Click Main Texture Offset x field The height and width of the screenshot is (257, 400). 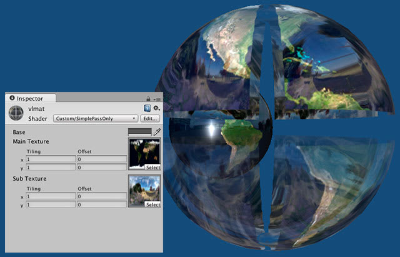[x=101, y=159]
